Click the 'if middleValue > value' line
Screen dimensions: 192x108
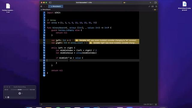pos(69,58)
